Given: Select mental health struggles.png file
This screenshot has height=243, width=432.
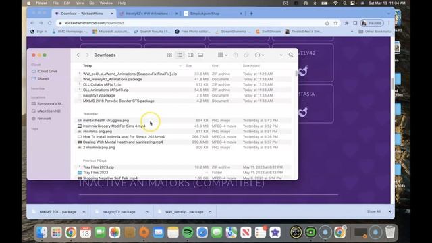Looking at the screenshot, I should coord(182,121).
